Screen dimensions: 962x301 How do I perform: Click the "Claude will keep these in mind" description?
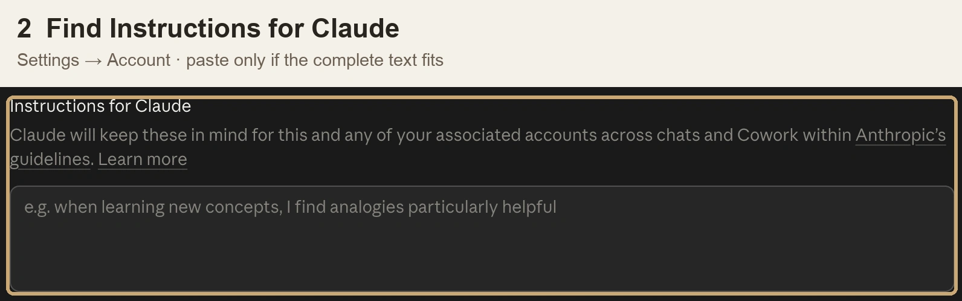tap(477, 147)
